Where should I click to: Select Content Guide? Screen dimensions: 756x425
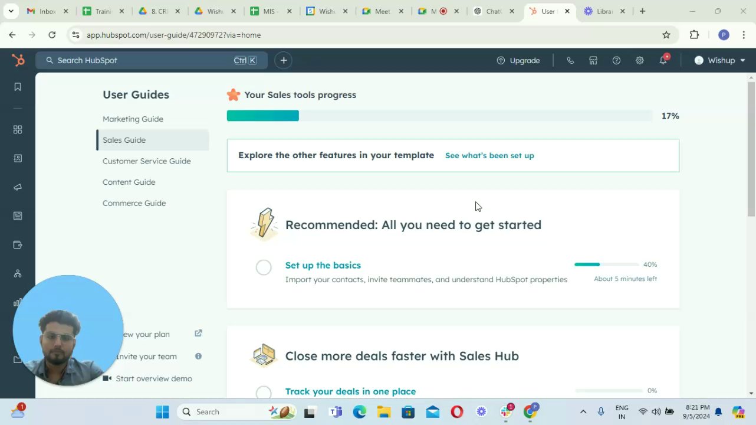(x=129, y=182)
